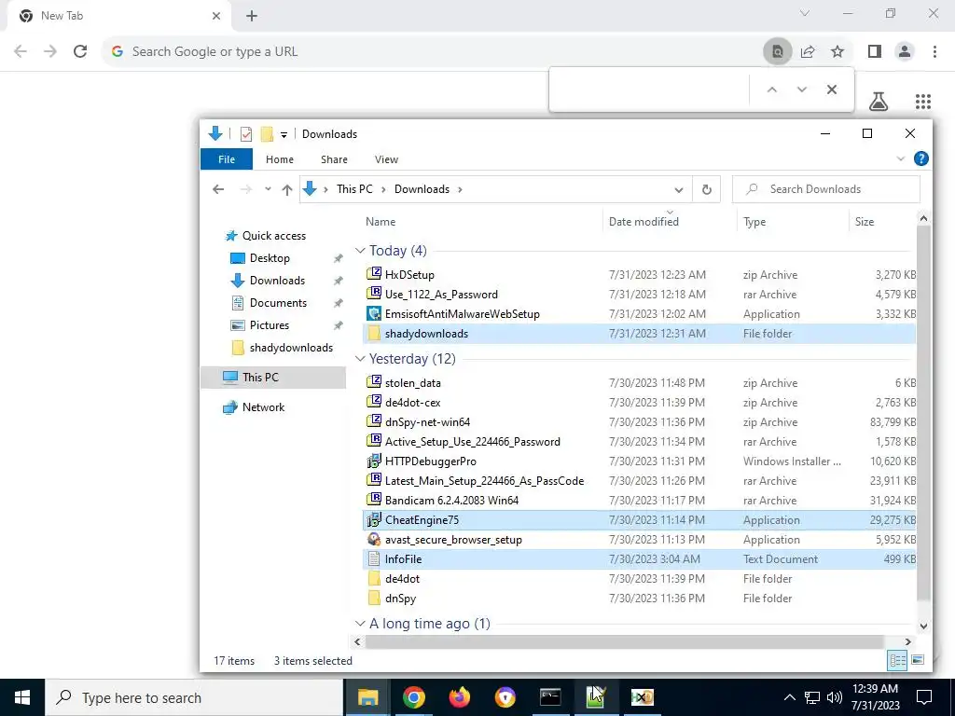Viewport: 955px width, 716px height.
Task: Refresh the Downloads folder view
Action: [707, 189]
